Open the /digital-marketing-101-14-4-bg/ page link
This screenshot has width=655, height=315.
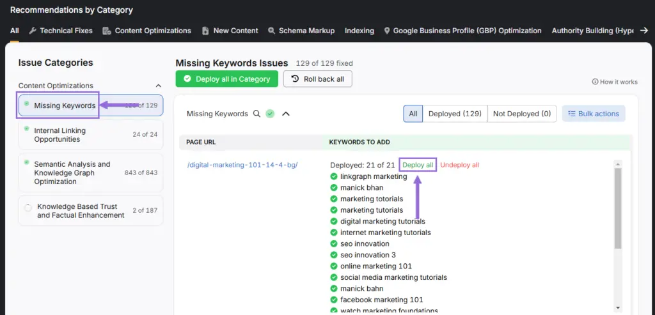(242, 165)
